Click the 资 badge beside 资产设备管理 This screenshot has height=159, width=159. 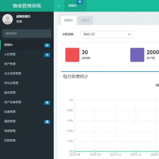click(x=47, y=103)
